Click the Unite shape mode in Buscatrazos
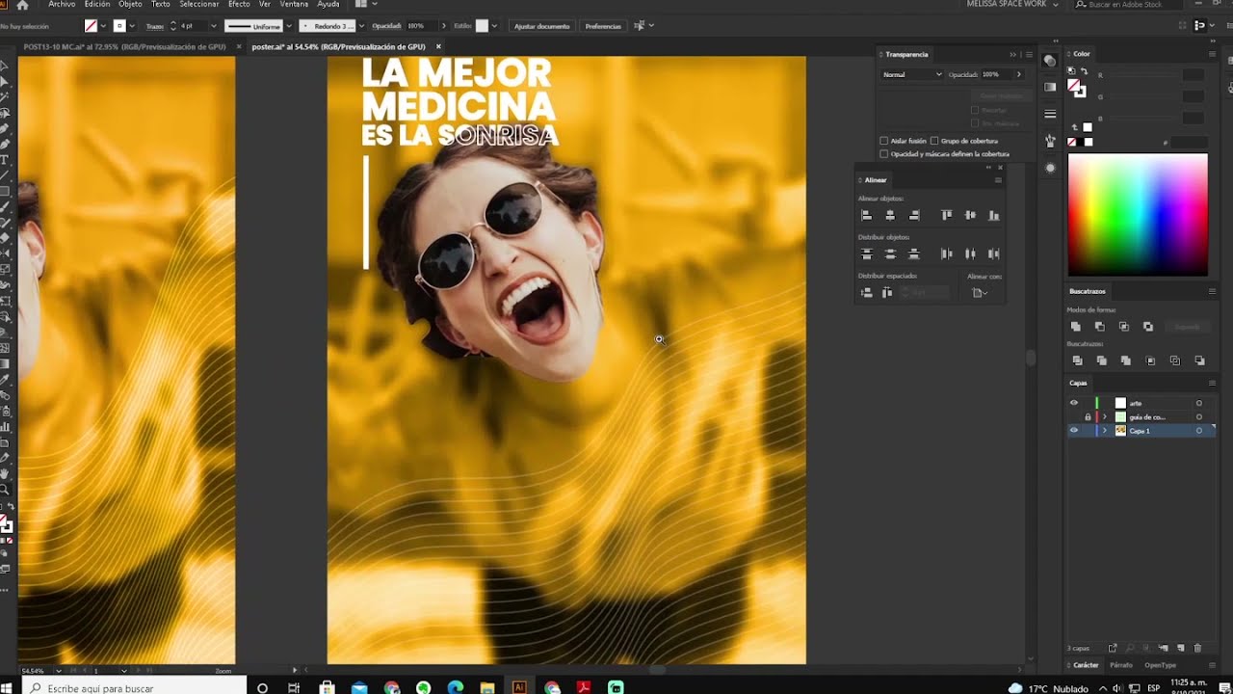 1076,327
